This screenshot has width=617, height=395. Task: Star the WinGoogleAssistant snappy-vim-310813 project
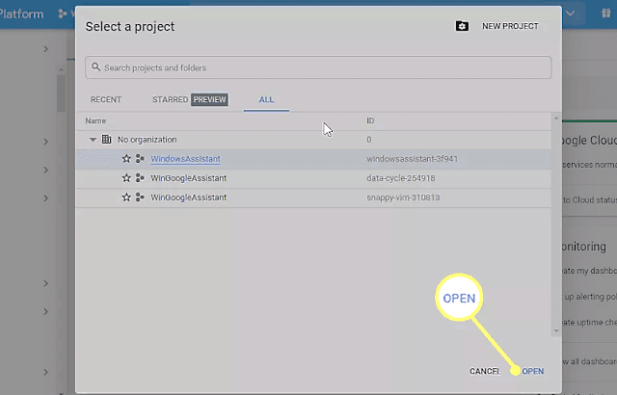(x=126, y=197)
